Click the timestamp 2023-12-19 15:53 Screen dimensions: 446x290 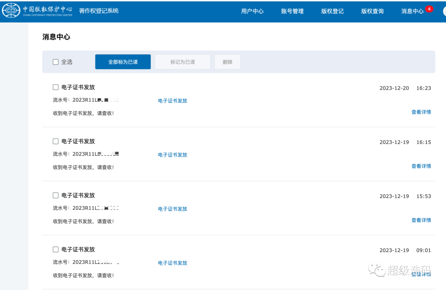click(406, 196)
